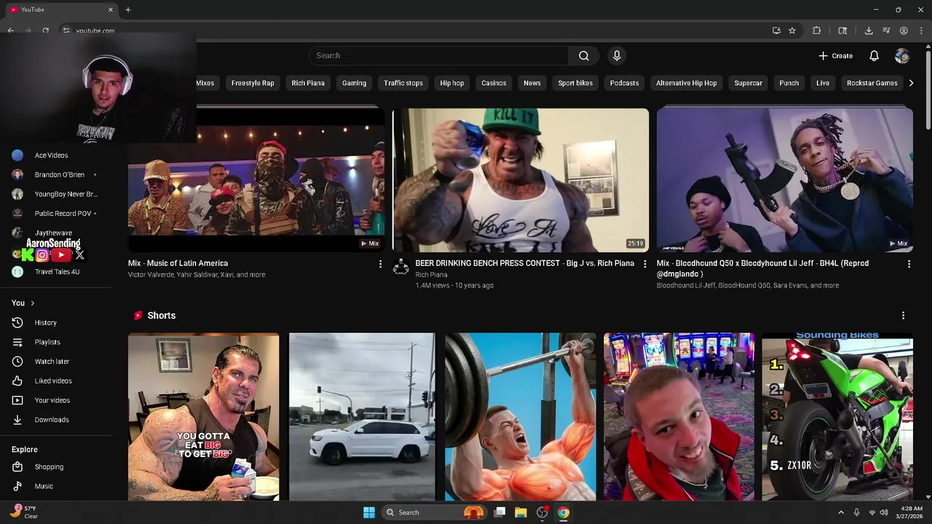Select the Hip hop chip
932x524 pixels.
(452, 83)
